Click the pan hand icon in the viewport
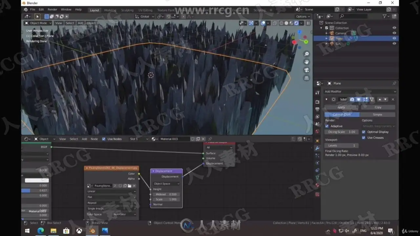Image resolution: width=420 pixels, height=236 pixels. tap(306, 62)
